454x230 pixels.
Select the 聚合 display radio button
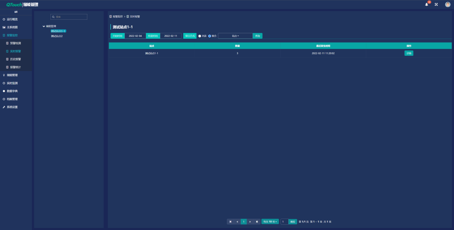pyautogui.click(x=210, y=36)
